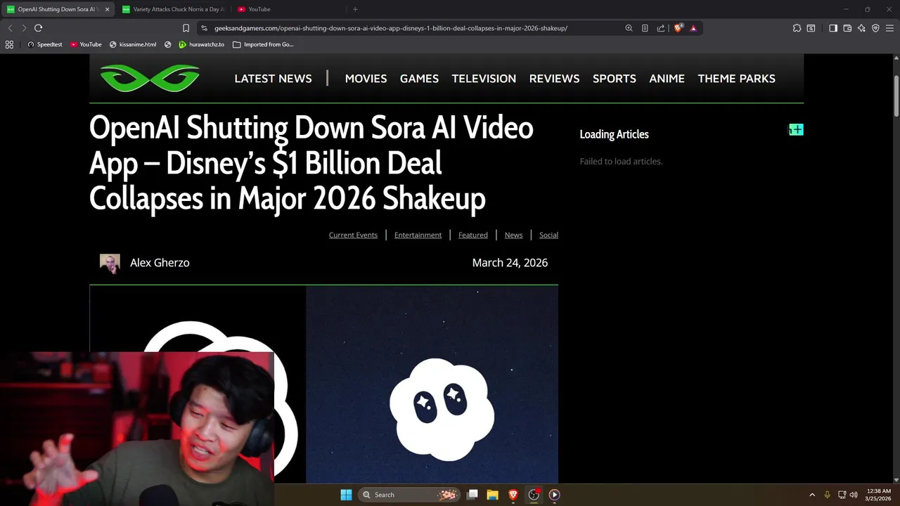
Task: Open Leo AI sparkle icon
Action: [861, 28]
